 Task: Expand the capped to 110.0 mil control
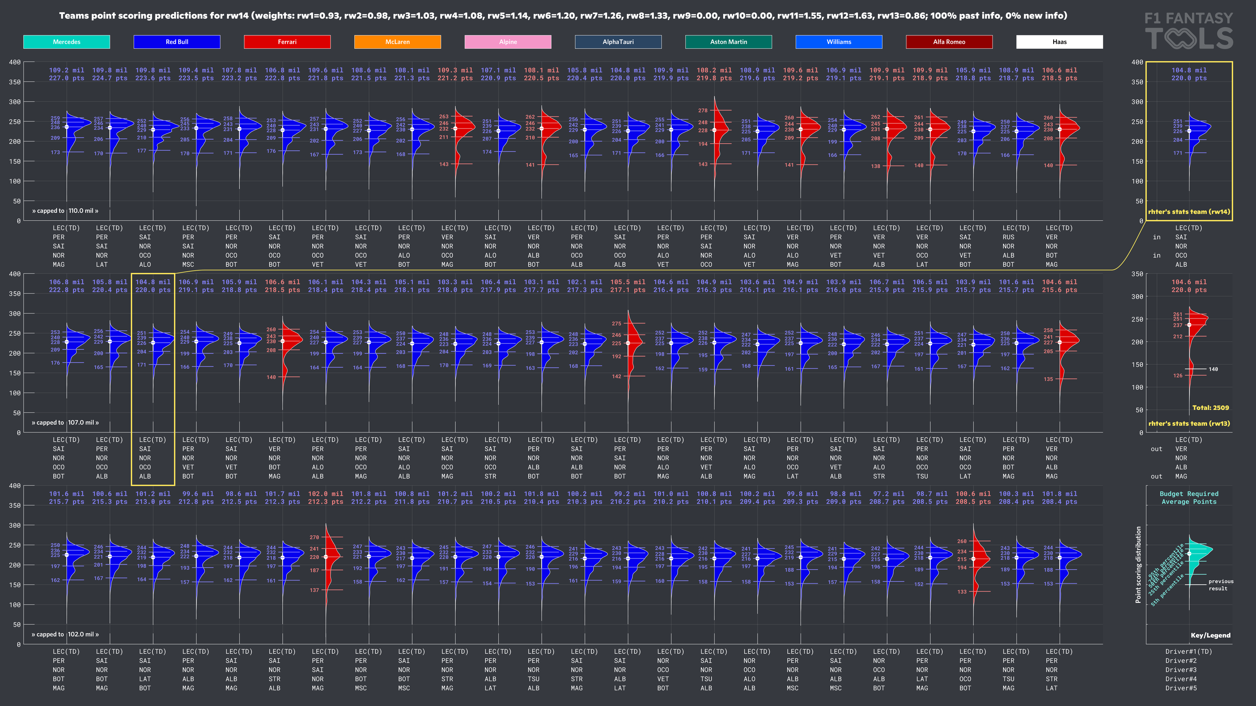[x=65, y=210]
